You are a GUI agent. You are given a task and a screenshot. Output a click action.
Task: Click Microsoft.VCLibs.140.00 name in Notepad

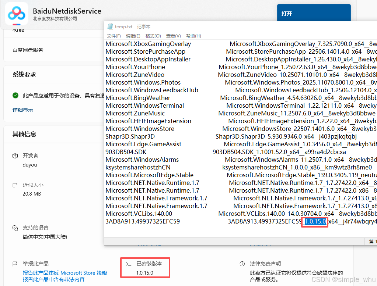139,214
